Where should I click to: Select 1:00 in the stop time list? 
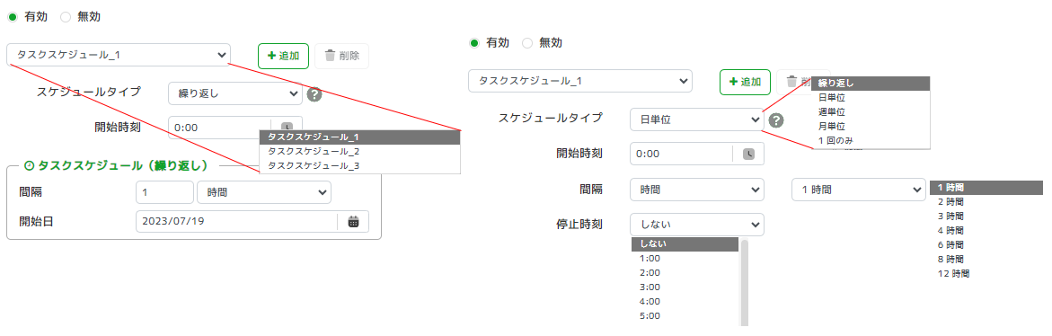point(685,258)
